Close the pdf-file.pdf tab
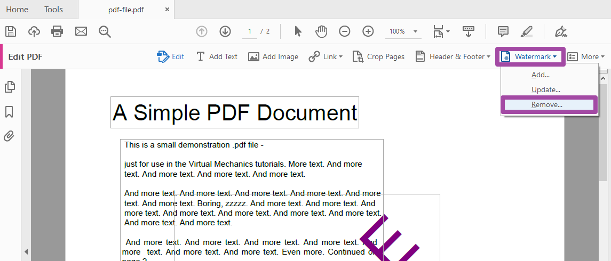The image size is (611, 261). click(167, 10)
